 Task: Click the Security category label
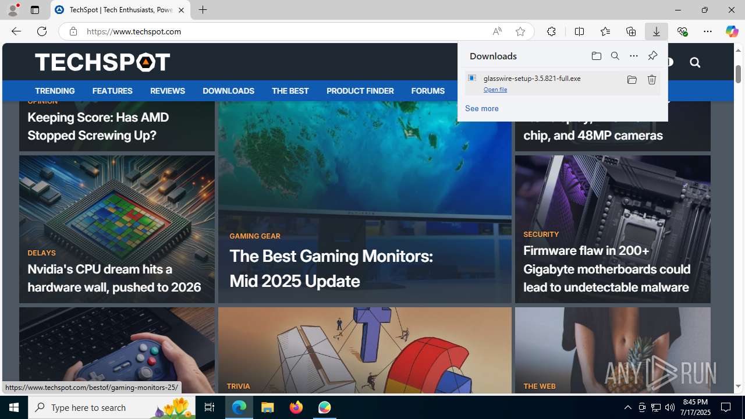pos(541,235)
